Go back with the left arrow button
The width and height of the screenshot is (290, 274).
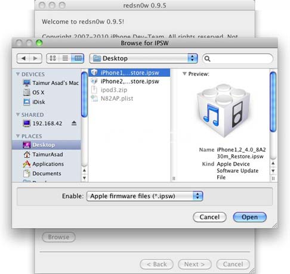pyautogui.click(x=23, y=58)
